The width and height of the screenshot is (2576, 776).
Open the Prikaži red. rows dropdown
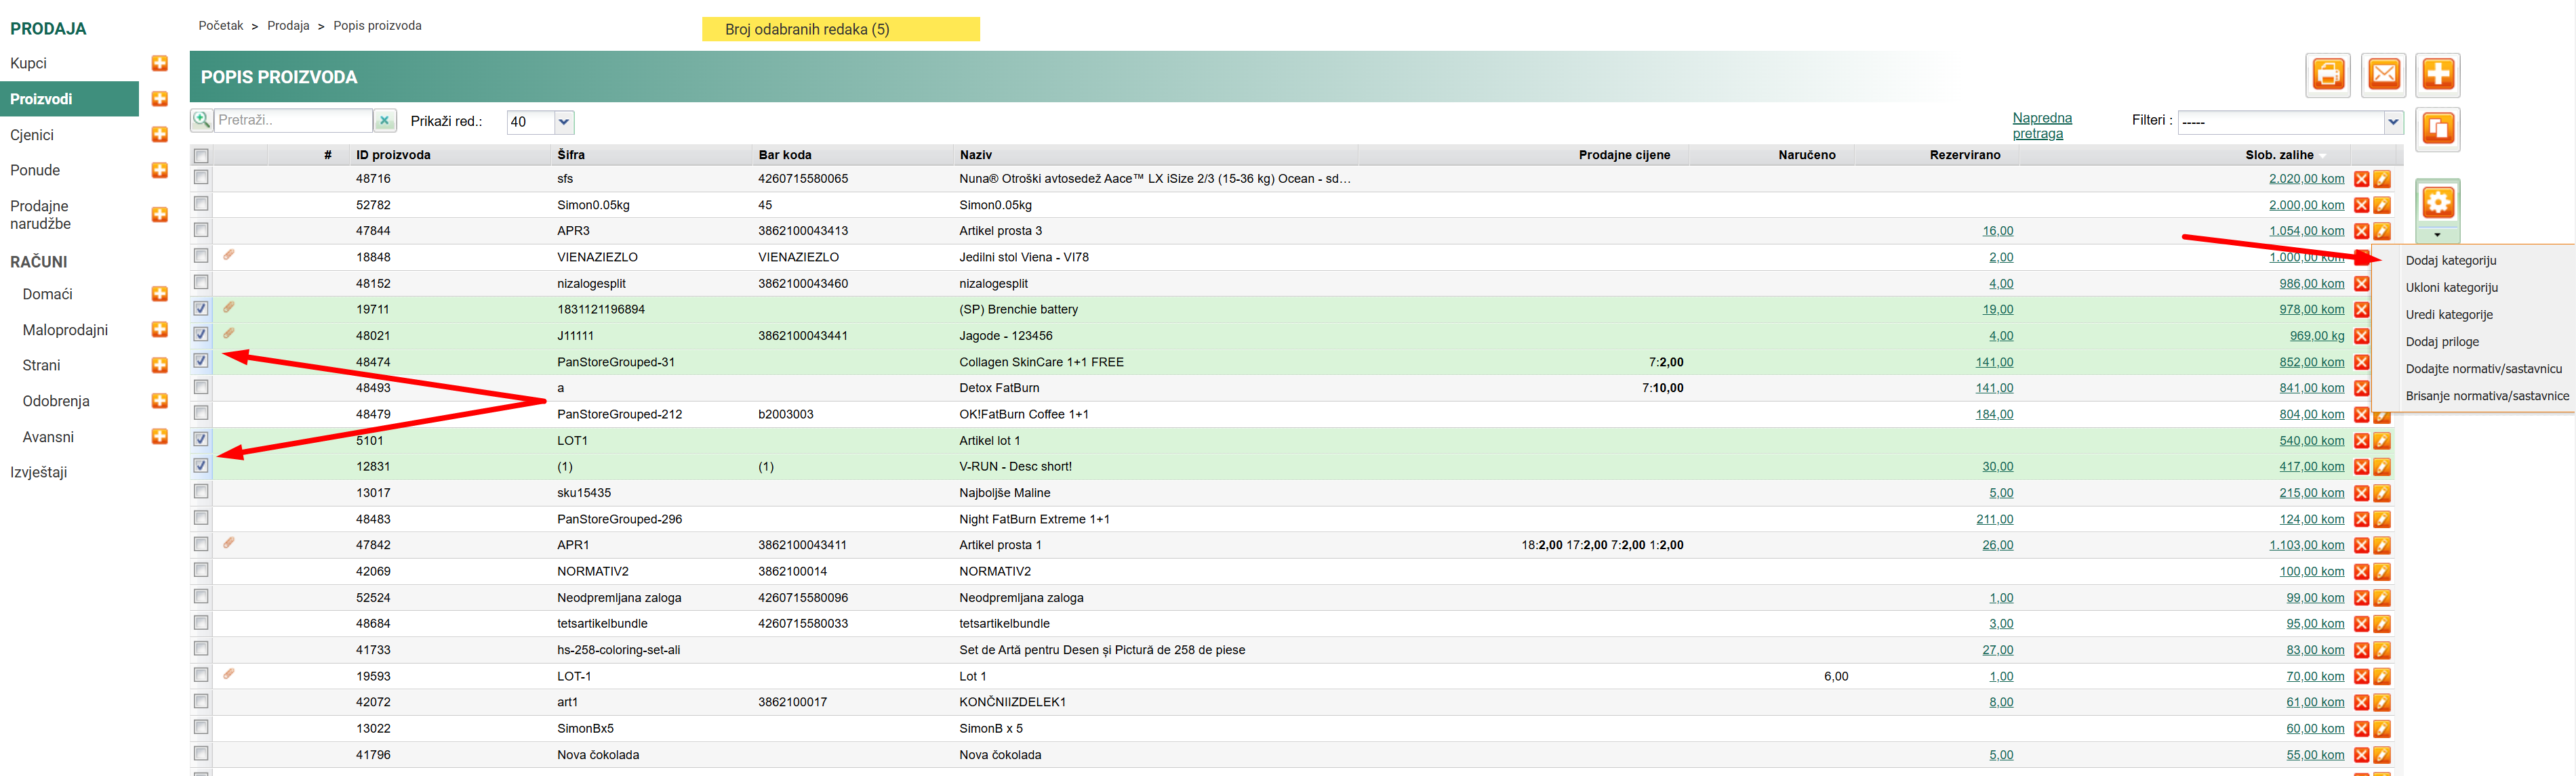[564, 122]
